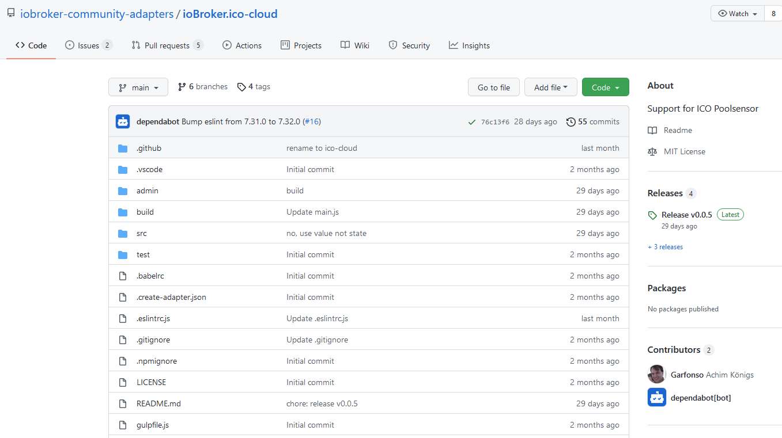Open the Pull requests tab

168,45
